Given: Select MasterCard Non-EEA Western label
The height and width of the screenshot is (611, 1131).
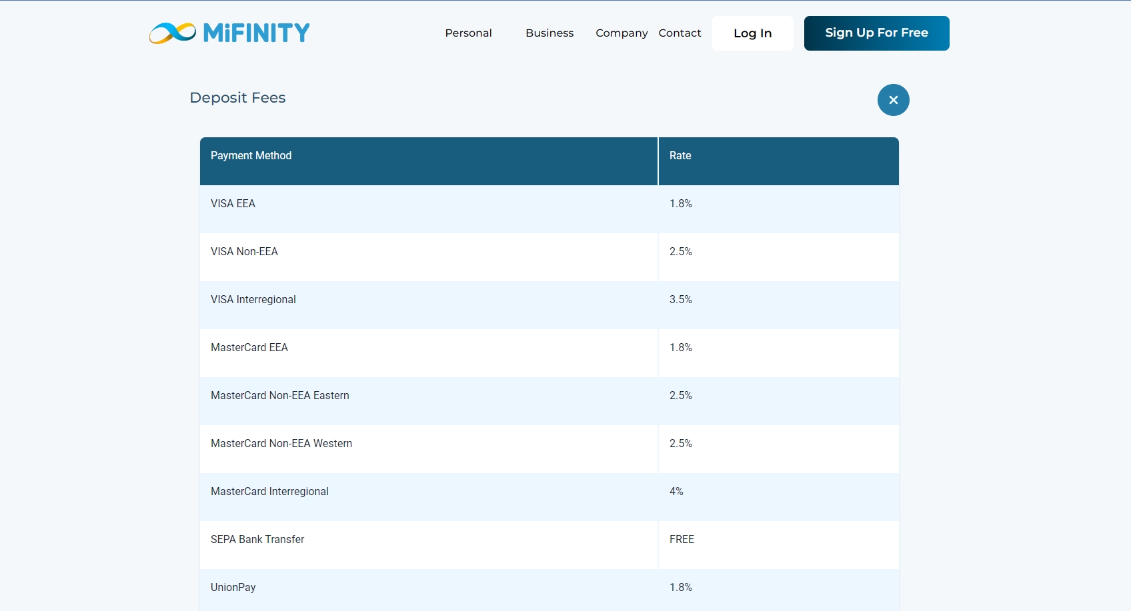Looking at the screenshot, I should click(x=281, y=444).
